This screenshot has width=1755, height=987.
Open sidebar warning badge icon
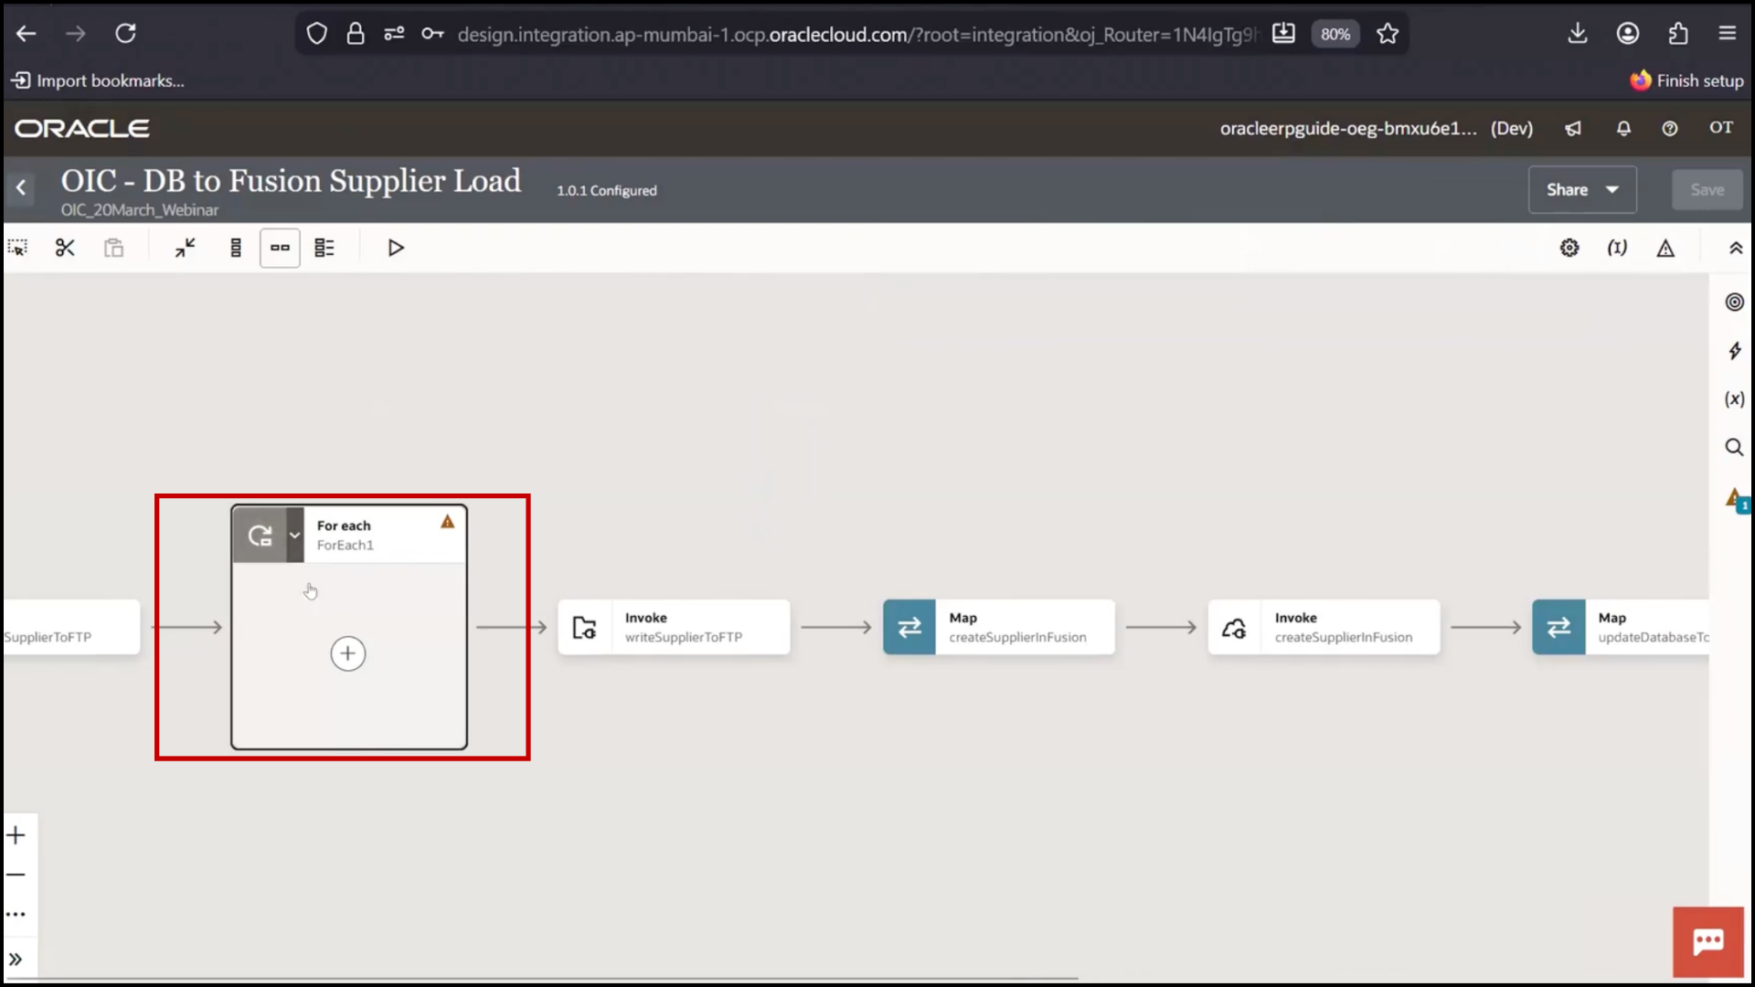(x=1736, y=499)
